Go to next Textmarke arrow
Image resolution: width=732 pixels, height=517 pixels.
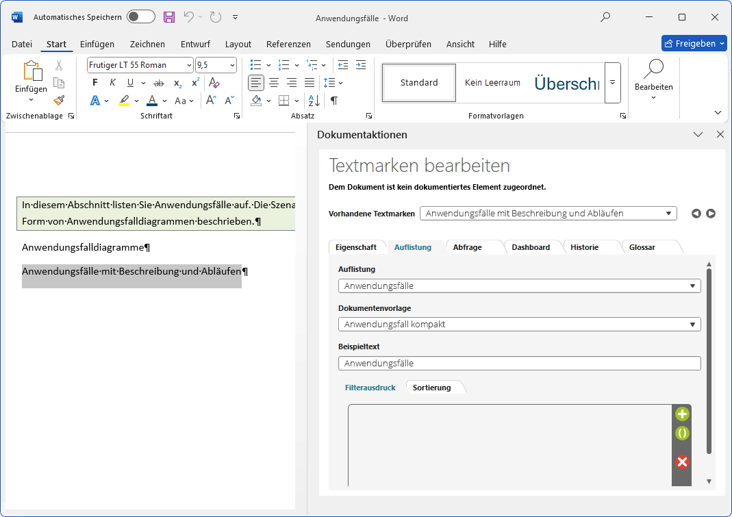711,214
